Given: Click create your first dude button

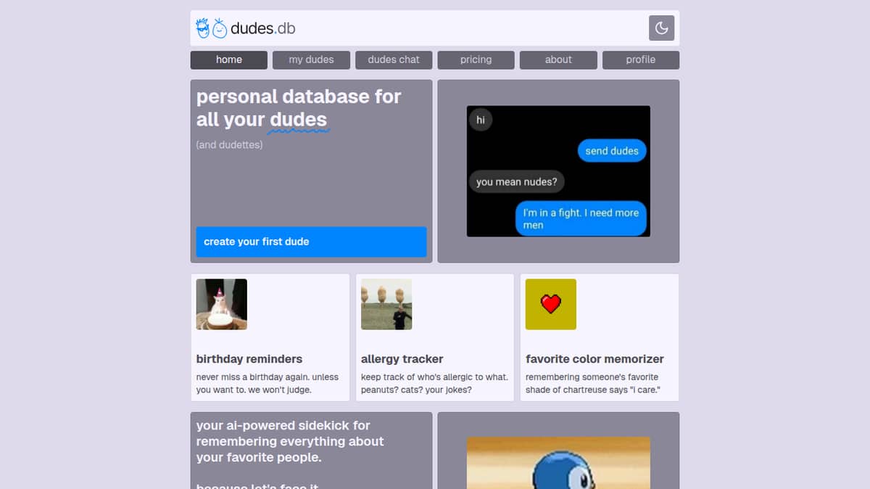Looking at the screenshot, I should (x=311, y=242).
